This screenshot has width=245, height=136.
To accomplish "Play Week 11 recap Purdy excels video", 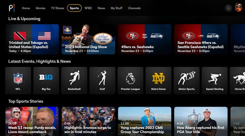I will (x=32, y=121).
